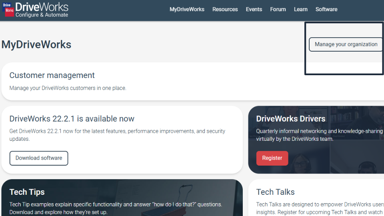Viewport: 384px width, 216px height.
Task: Select the 'DriveWorks 22.2.1 is available now' heading
Action: [72, 119]
